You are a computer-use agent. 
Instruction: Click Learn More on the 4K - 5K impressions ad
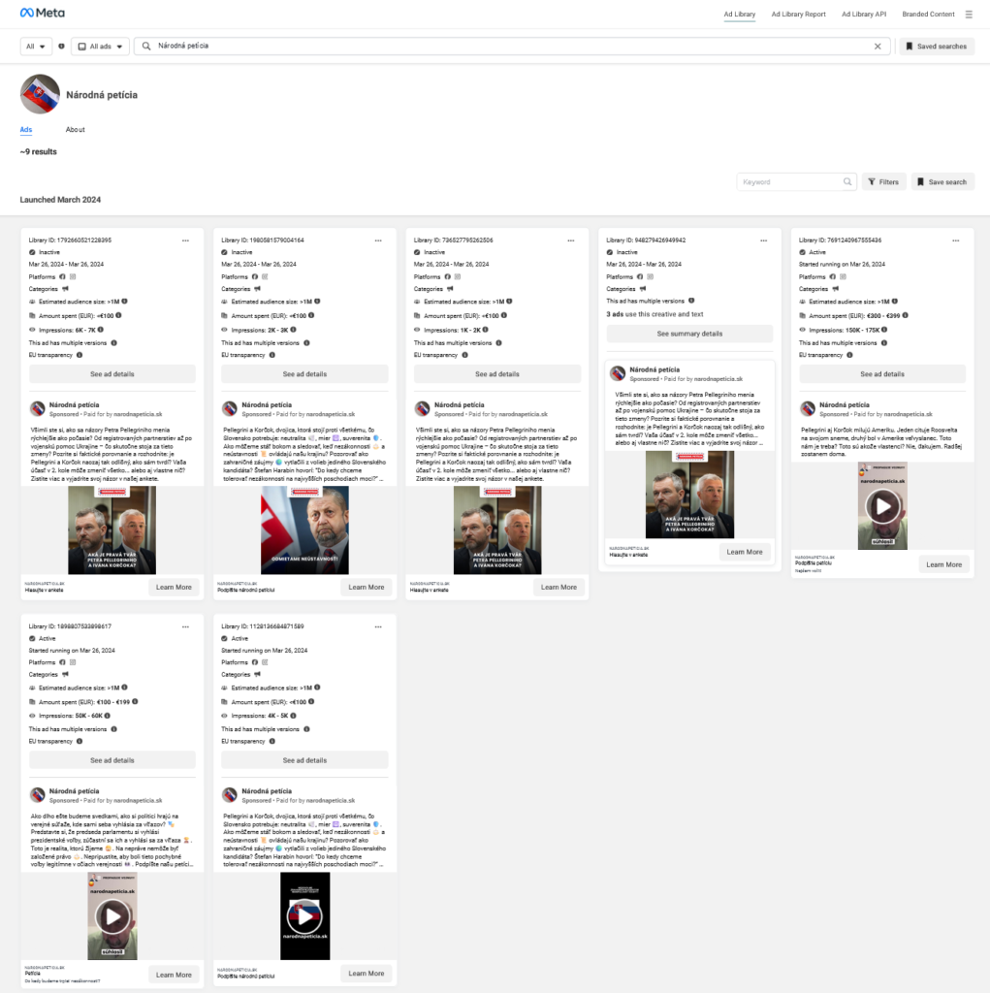coord(367,974)
